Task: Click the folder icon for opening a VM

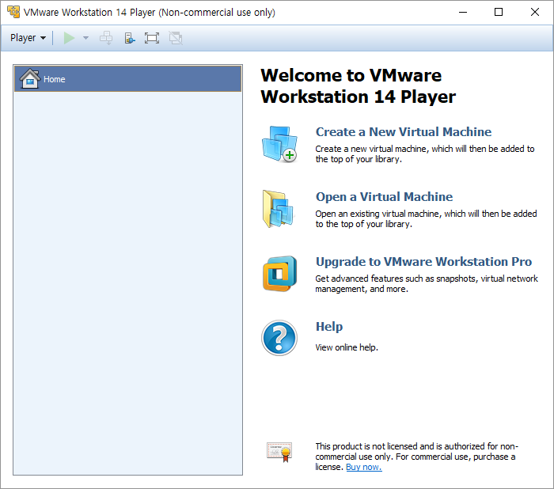Action: coord(279,209)
